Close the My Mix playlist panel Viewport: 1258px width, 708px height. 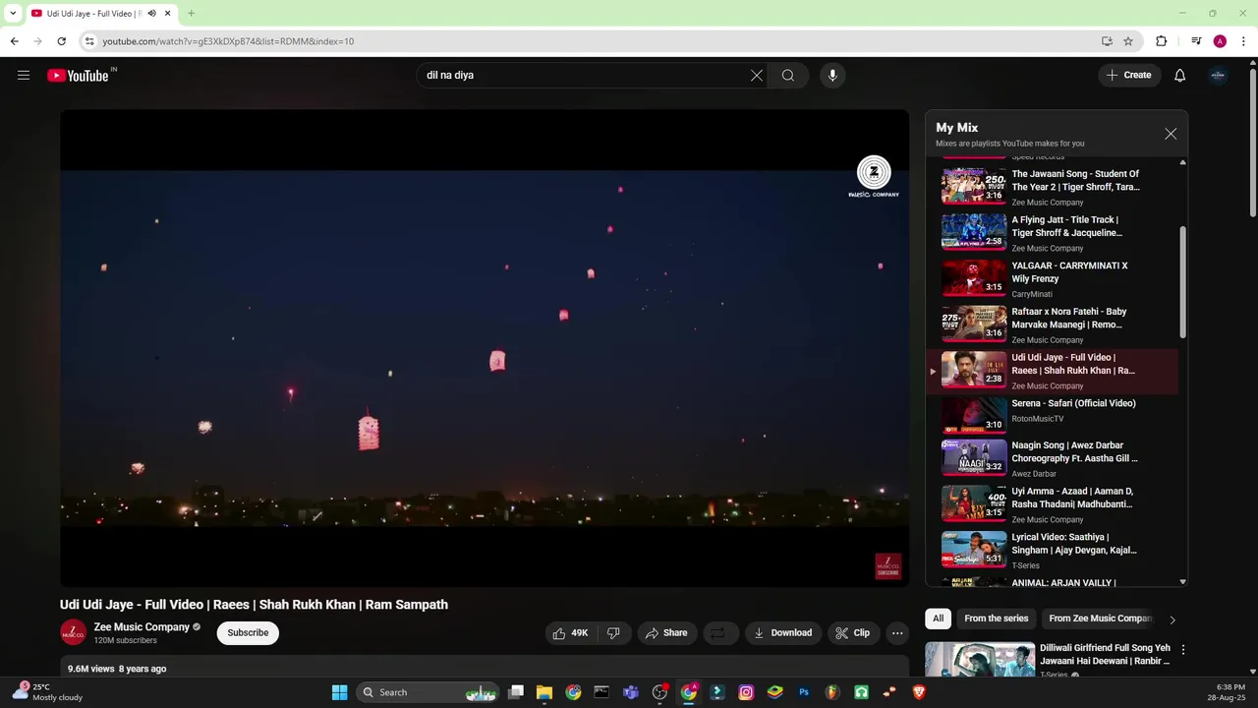point(1171,134)
